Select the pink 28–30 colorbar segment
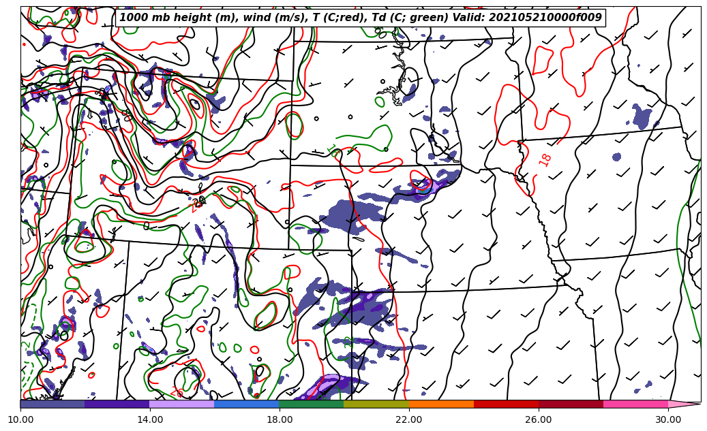The height and width of the screenshot is (431, 707). [636, 404]
